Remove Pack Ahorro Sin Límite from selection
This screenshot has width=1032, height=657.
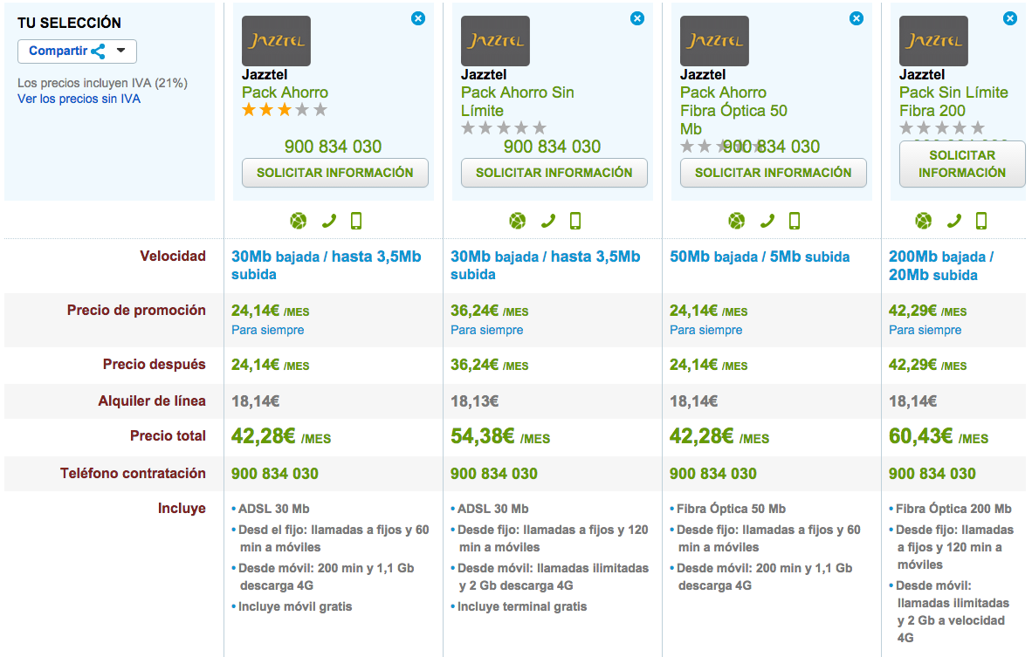pyautogui.click(x=637, y=18)
